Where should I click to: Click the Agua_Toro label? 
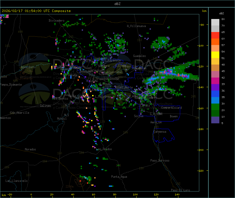pos(28,67)
